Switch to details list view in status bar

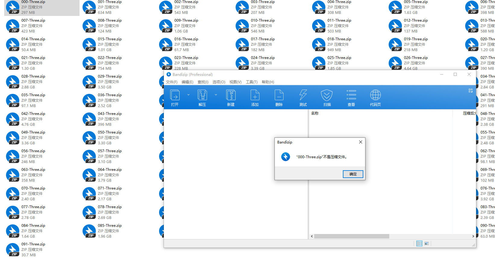point(419,244)
